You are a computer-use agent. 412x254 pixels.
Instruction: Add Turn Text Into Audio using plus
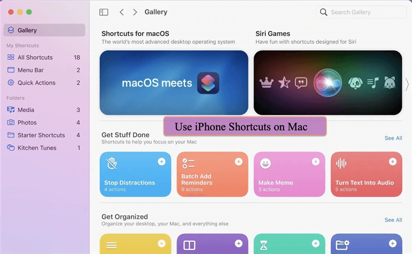click(393, 161)
